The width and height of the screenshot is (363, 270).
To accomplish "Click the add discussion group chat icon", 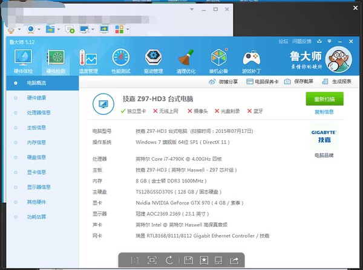I will 70,30.
